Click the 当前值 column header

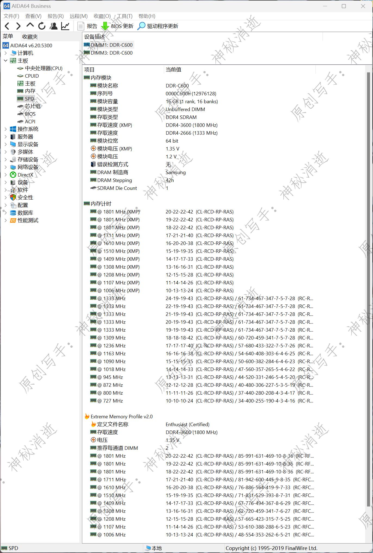click(240, 70)
